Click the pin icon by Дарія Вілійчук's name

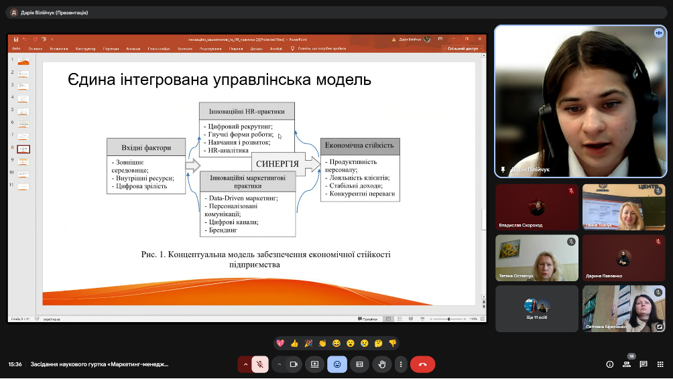(503, 169)
